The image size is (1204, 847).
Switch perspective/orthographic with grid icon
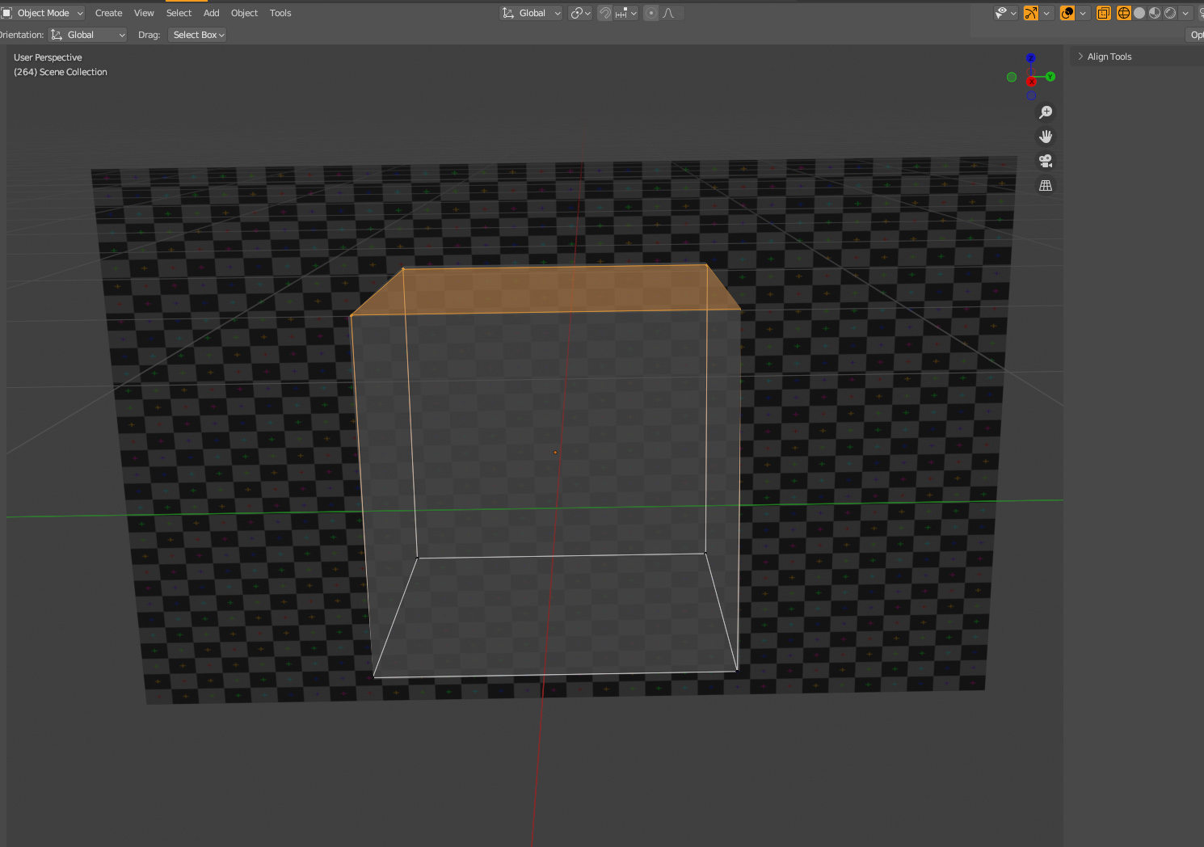(1046, 185)
